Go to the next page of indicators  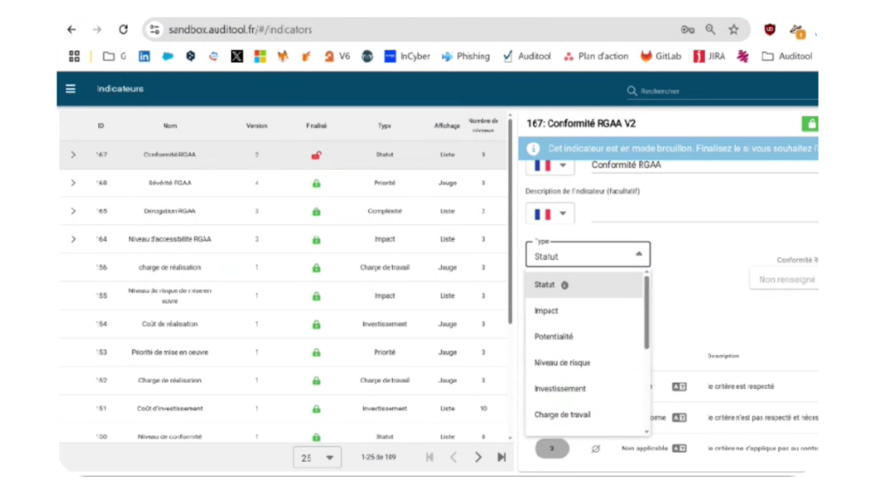(479, 457)
